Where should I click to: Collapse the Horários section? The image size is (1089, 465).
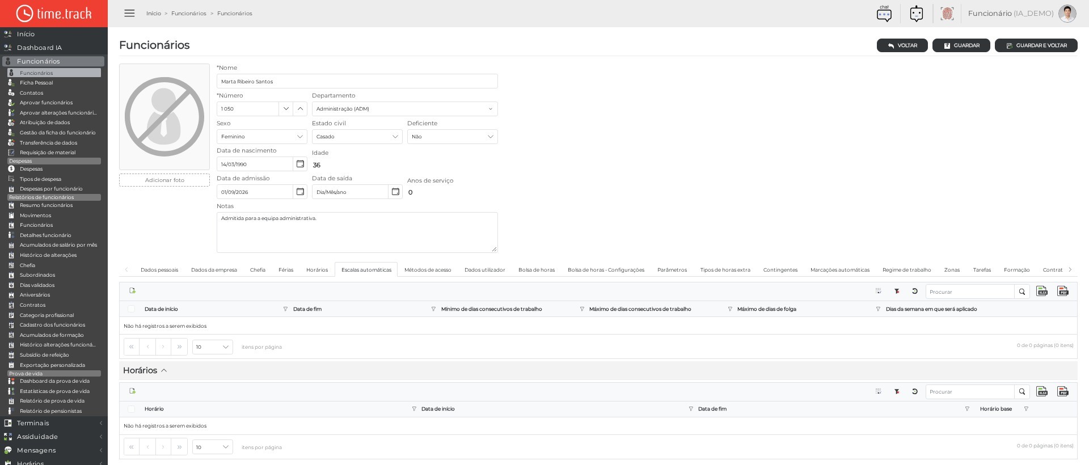coord(164,370)
